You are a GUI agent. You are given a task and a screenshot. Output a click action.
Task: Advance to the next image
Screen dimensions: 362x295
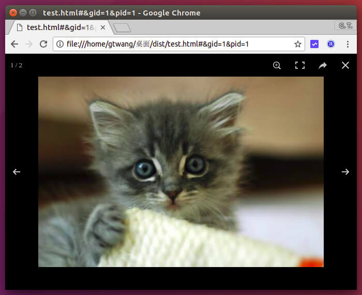(x=345, y=172)
